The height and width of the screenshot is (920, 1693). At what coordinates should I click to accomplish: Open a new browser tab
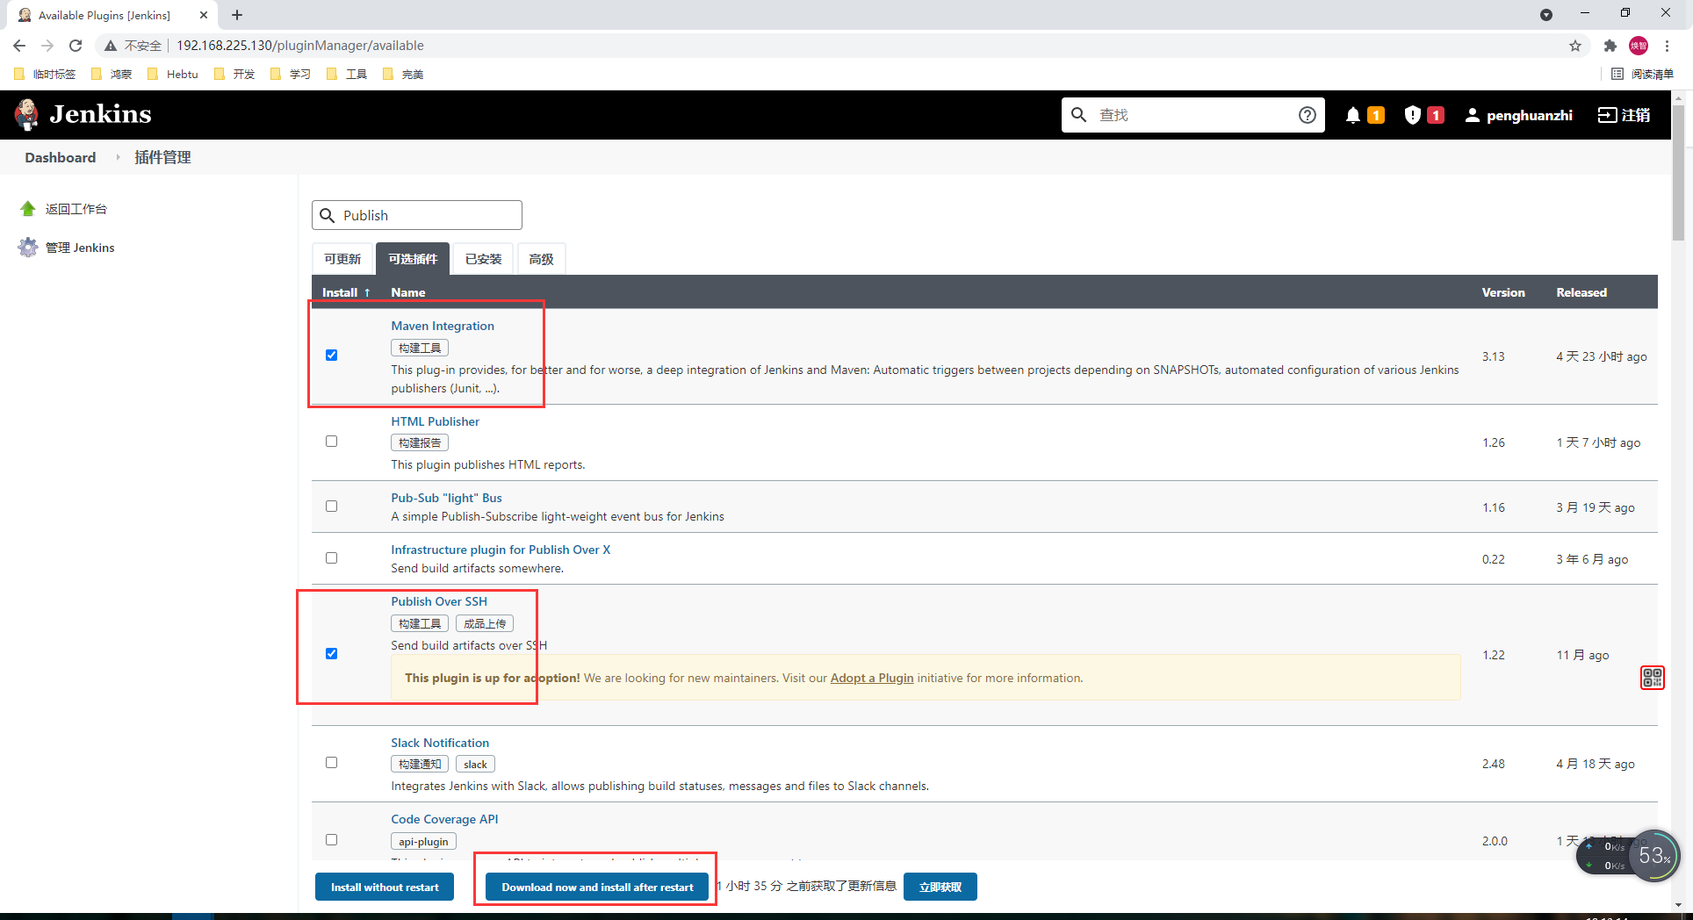[237, 15]
